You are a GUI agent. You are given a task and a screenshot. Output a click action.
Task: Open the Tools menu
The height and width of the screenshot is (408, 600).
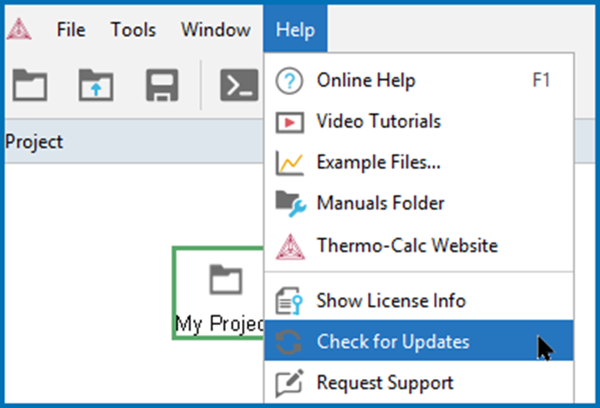point(133,30)
